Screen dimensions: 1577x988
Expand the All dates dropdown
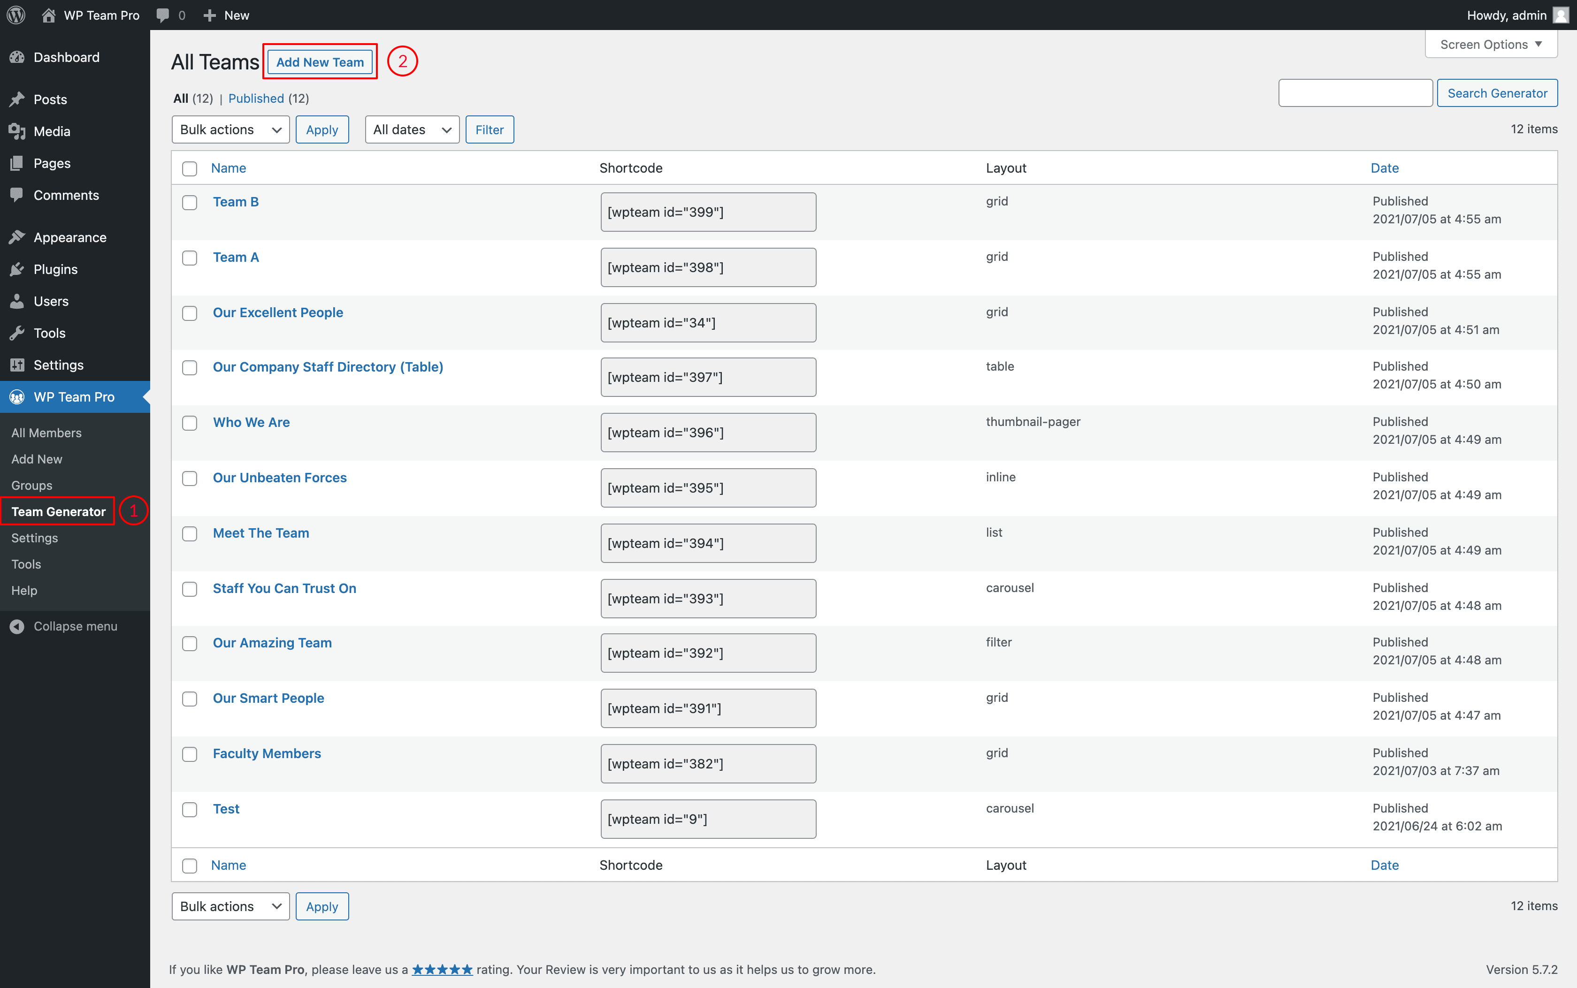(412, 129)
